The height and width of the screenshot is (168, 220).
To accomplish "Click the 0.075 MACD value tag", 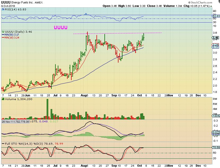I will click(x=216, y=132).
